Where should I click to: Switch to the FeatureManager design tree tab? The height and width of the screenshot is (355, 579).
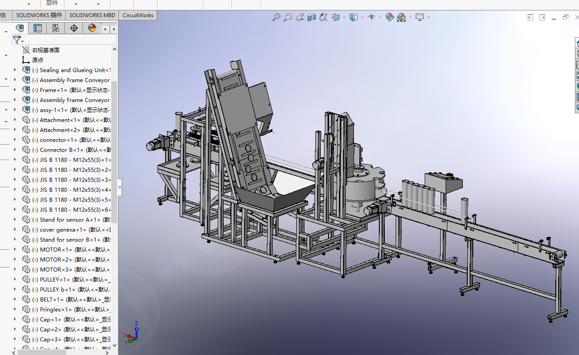point(20,28)
